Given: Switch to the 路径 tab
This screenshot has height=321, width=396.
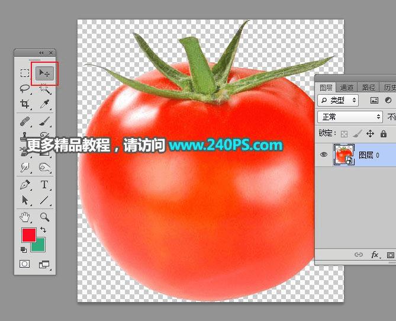Looking at the screenshot, I should point(368,88).
